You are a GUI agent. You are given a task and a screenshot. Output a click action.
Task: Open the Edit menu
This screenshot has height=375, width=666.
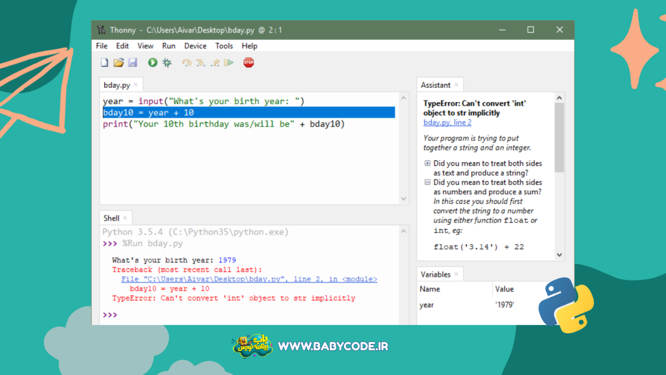click(x=122, y=46)
